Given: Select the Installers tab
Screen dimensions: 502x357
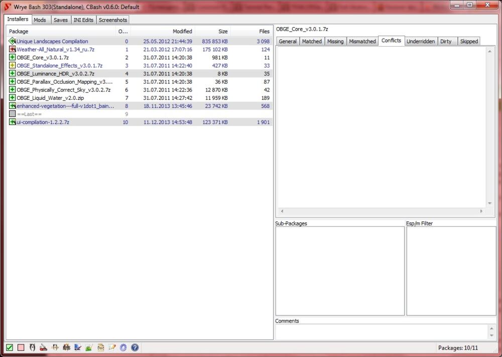Looking at the screenshot, I should [x=18, y=19].
